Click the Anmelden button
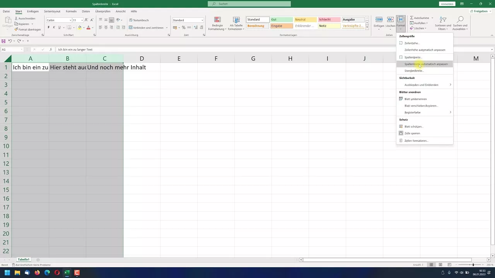 click(x=447, y=4)
